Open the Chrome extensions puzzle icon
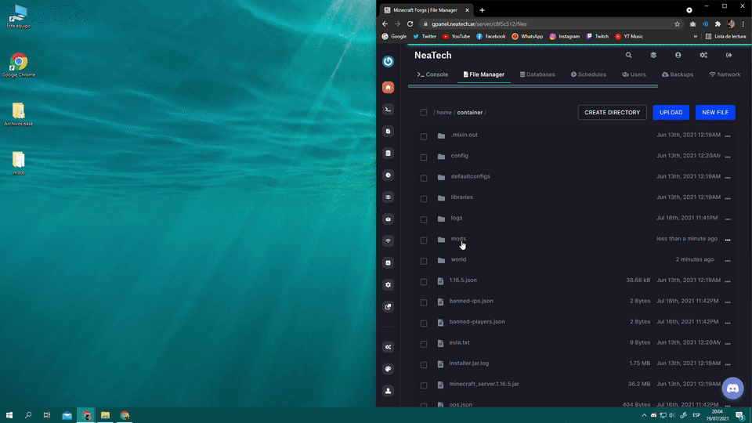The width and height of the screenshot is (752, 423). [718, 24]
